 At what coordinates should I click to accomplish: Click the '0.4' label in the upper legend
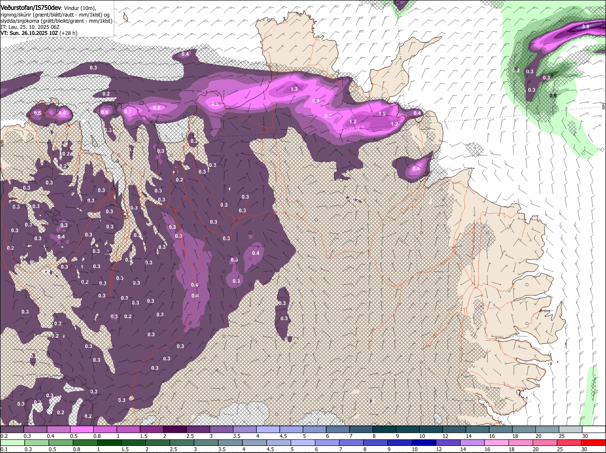point(51,436)
